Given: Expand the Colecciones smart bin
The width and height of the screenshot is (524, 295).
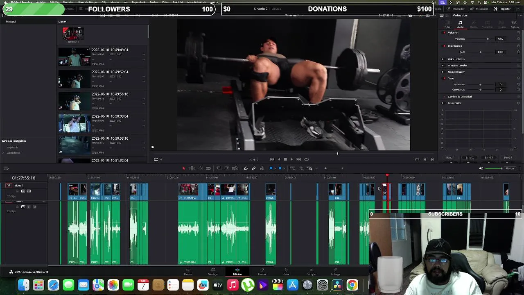Looking at the screenshot, I should tap(3, 153).
